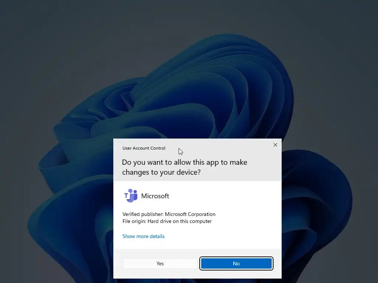Select the 'File origin: Hard drive on this computer' text
Viewport: 378px width, 283px height.
[x=167, y=221]
